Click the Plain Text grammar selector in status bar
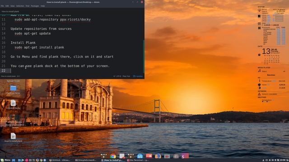This screenshot has width=289, height=162. [x=126, y=76]
